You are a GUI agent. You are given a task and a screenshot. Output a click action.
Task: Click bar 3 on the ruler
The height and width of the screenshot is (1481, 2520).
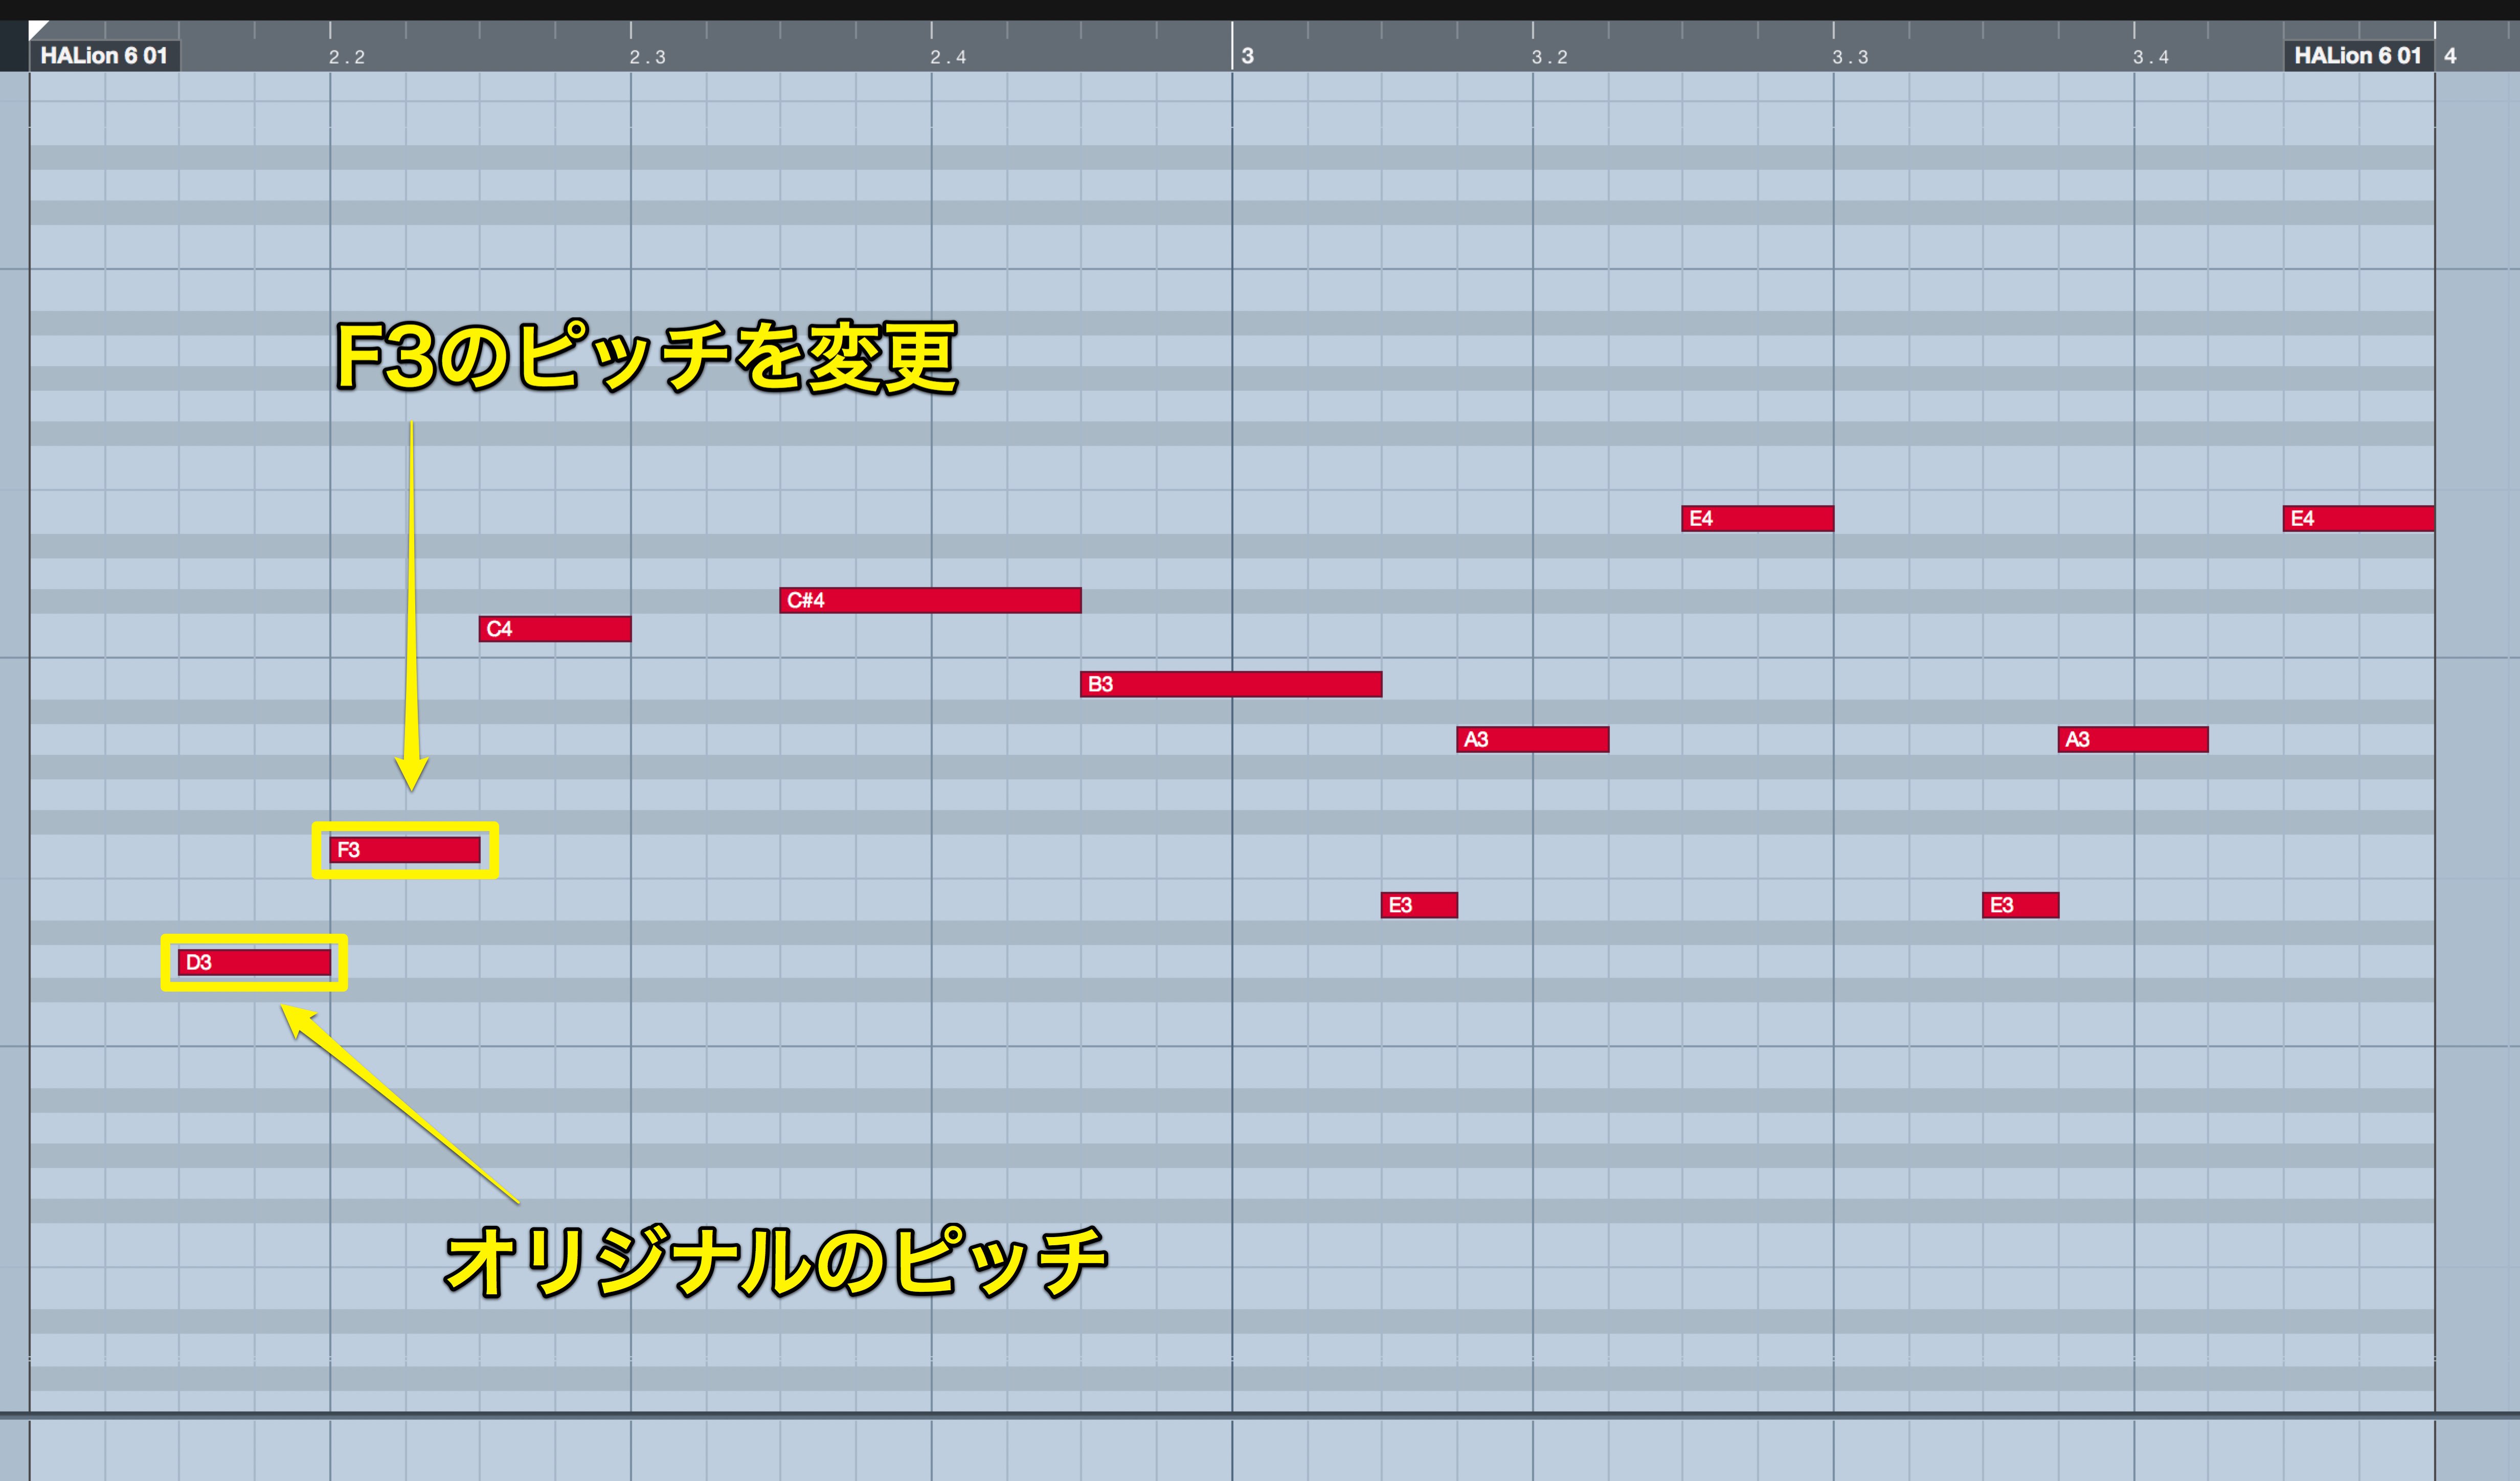pos(1247,56)
